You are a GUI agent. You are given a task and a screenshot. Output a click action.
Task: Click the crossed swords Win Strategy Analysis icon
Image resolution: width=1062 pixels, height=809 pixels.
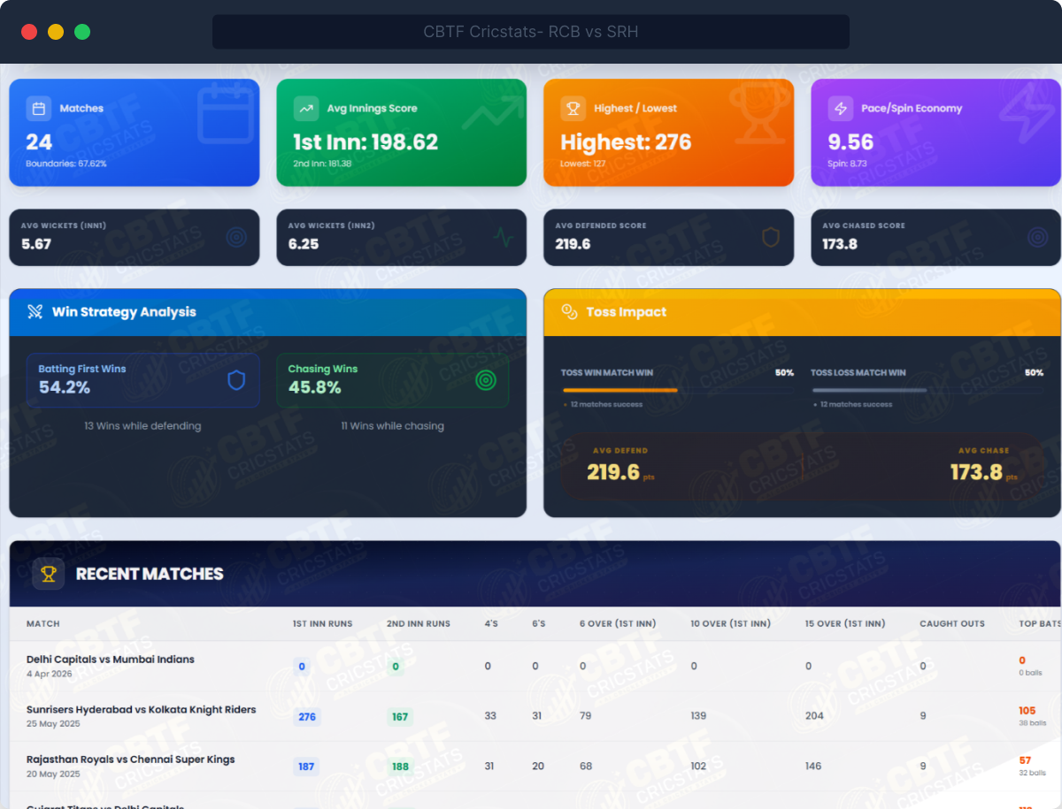(x=35, y=311)
